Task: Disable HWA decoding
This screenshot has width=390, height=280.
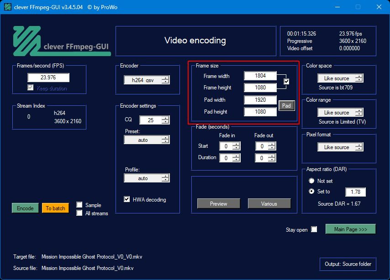Action: 126,199
